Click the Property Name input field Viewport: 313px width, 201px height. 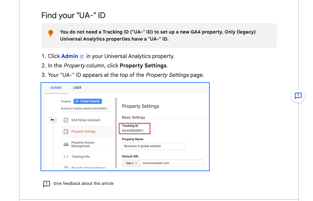point(153,146)
